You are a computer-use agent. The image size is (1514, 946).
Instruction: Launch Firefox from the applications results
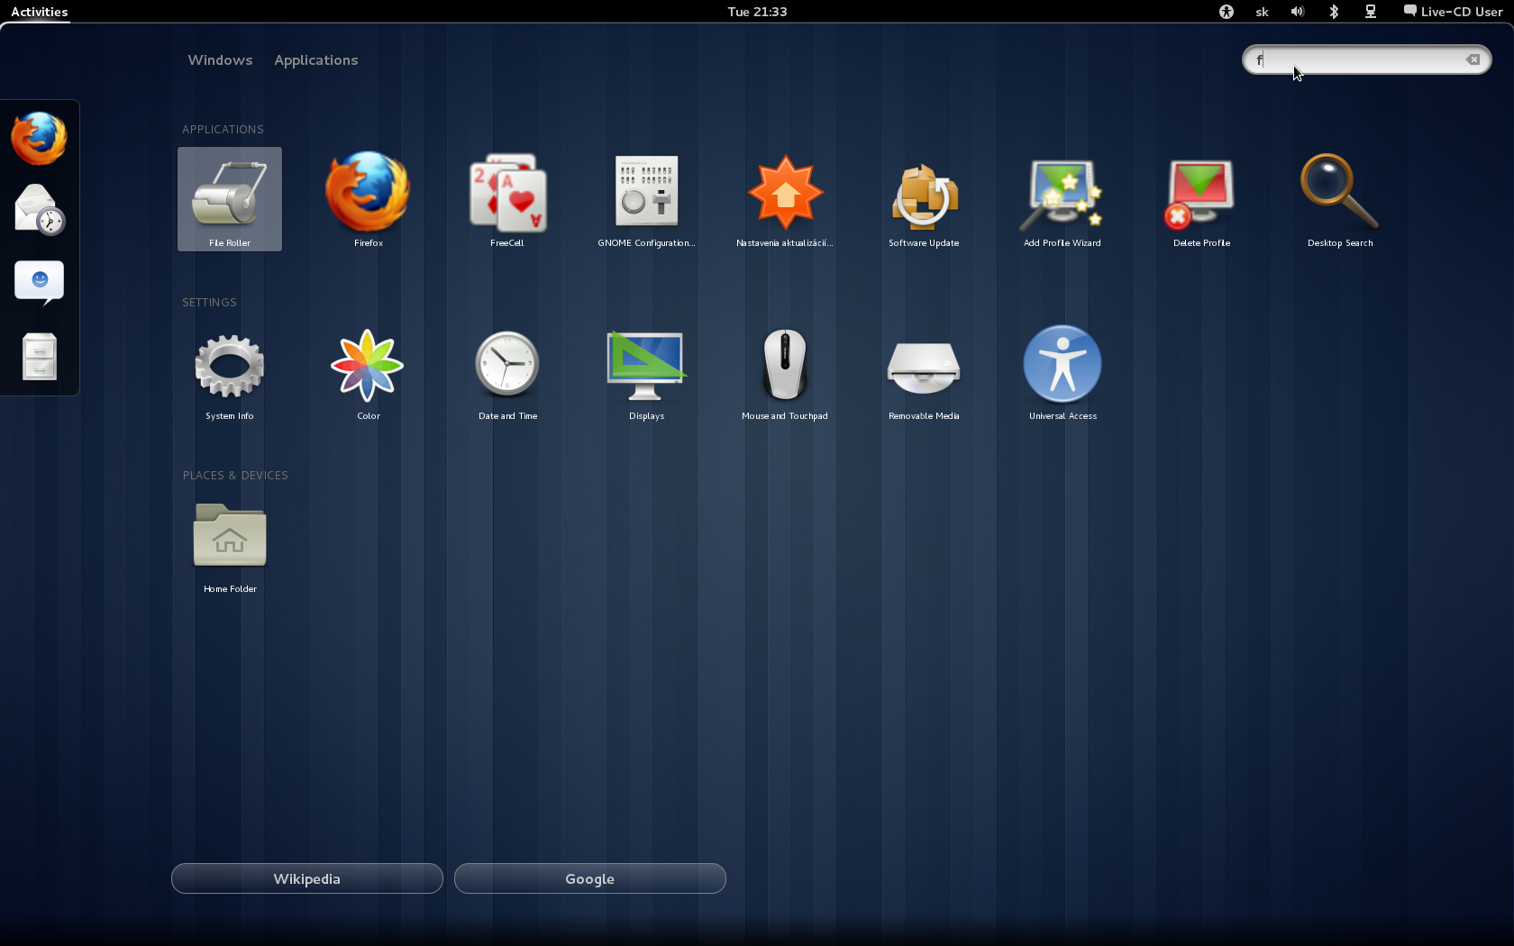pyautogui.click(x=369, y=199)
